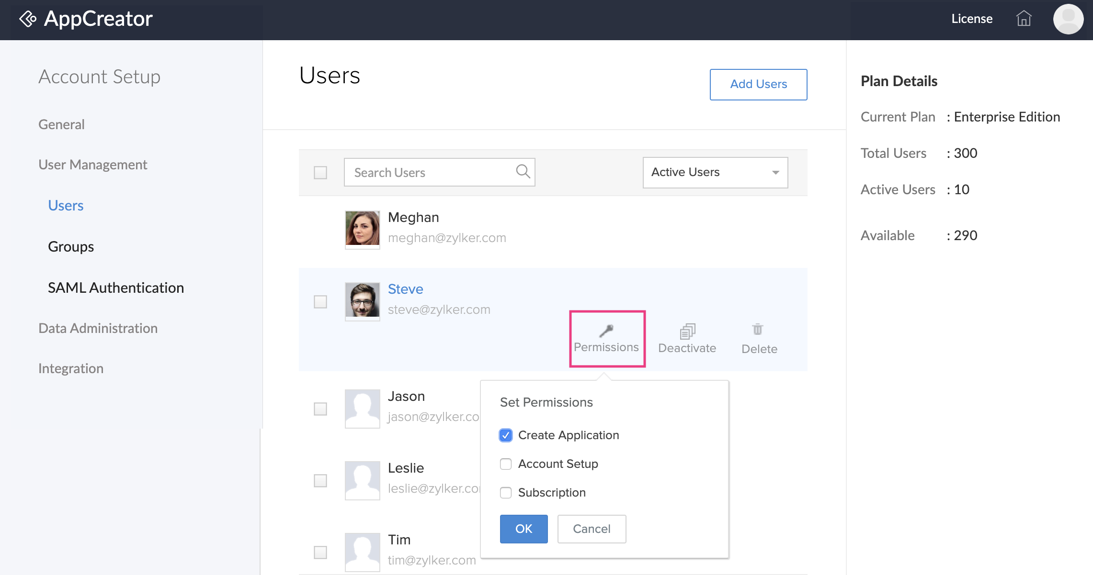1093x575 pixels.
Task: Open the Active Users filter dropdown
Action: [x=714, y=172]
